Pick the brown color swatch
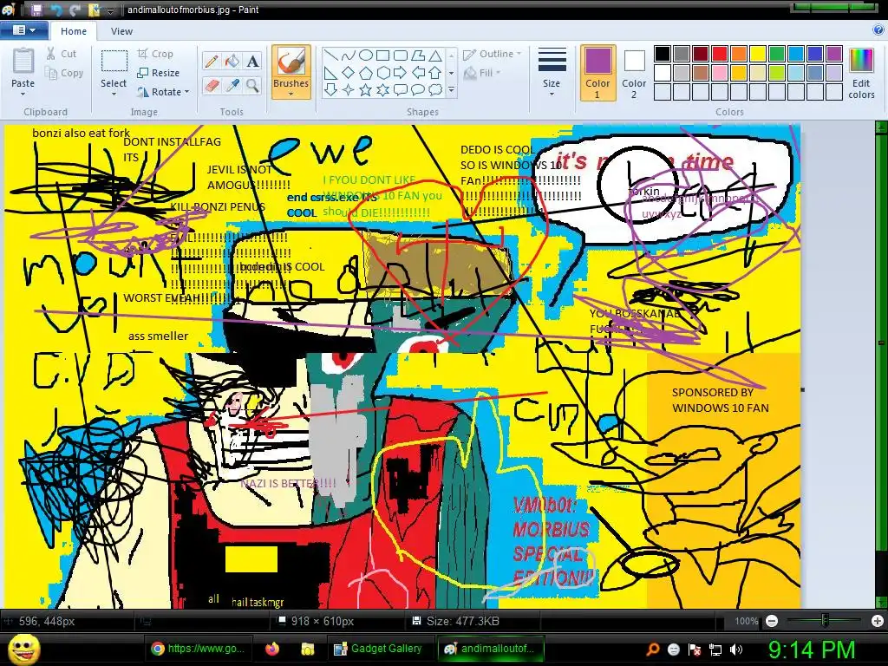Image resolution: width=888 pixels, height=666 pixels. click(x=701, y=73)
